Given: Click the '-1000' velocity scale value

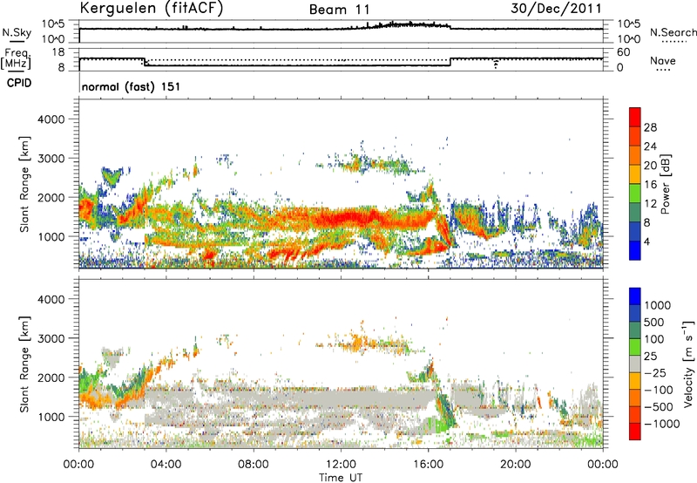Looking at the screenshot, I should tap(661, 424).
